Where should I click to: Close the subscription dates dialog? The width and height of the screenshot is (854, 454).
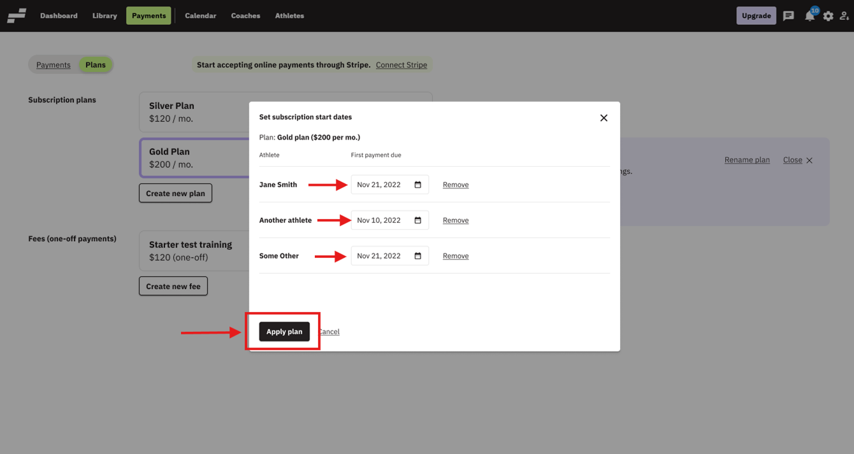coord(604,118)
